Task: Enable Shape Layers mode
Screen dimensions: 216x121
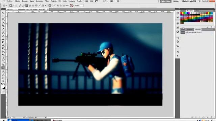Action: click(x=10, y=5)
